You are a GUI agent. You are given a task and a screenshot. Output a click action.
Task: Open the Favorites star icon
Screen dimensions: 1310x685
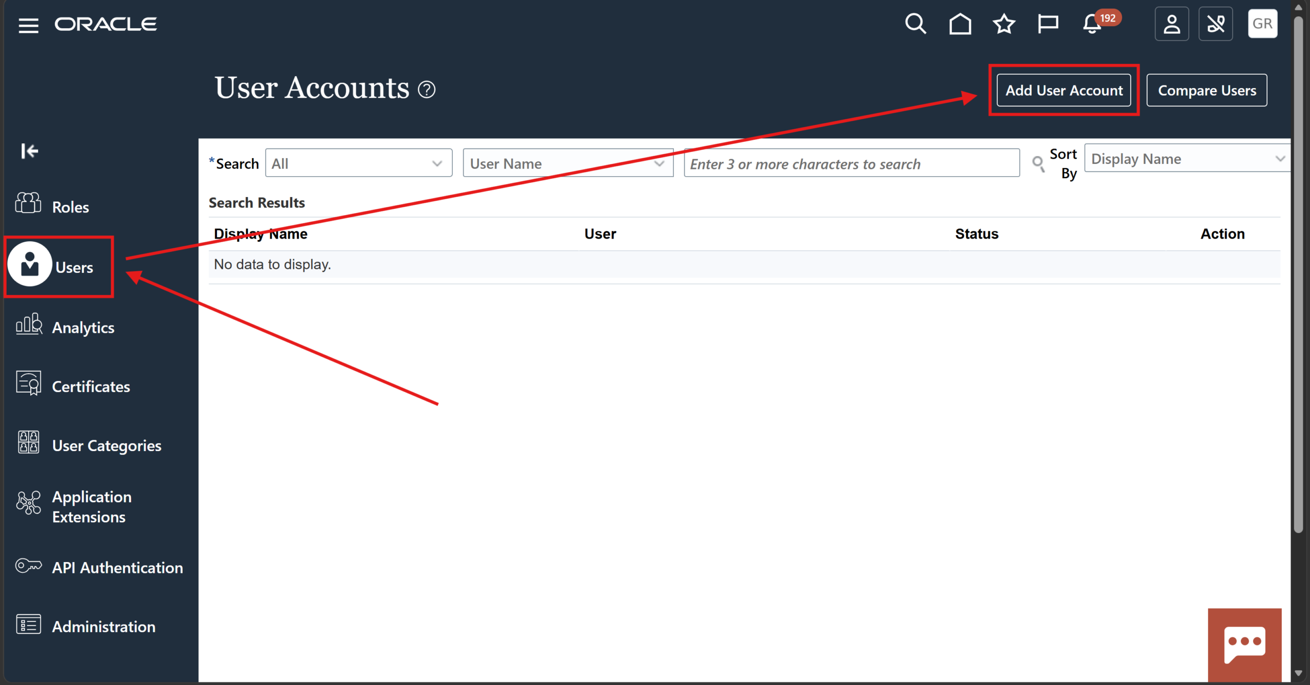(1004, 24)
